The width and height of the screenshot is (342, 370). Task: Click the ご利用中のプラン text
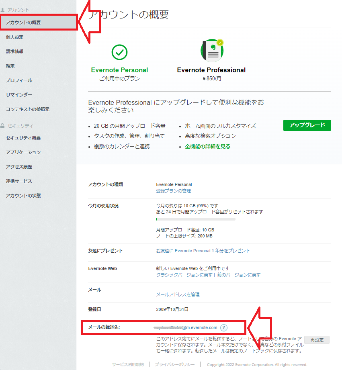(x=119, y=79)
